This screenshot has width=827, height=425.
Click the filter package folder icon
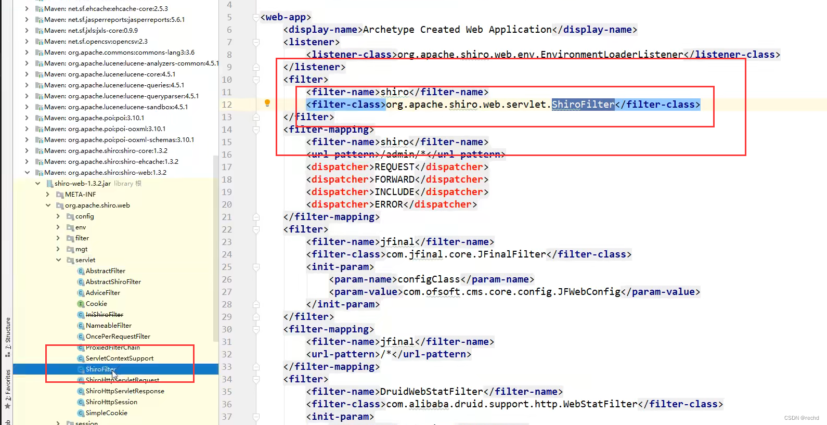(70, 238)
